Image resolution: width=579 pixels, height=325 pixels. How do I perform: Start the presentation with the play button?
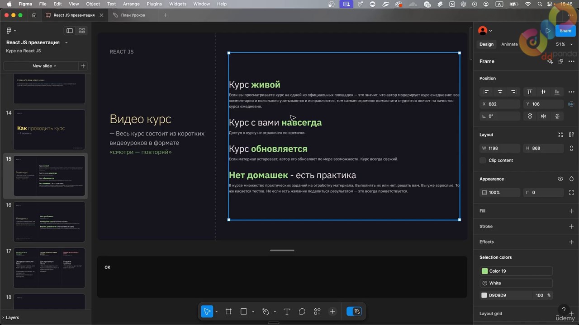548,31
